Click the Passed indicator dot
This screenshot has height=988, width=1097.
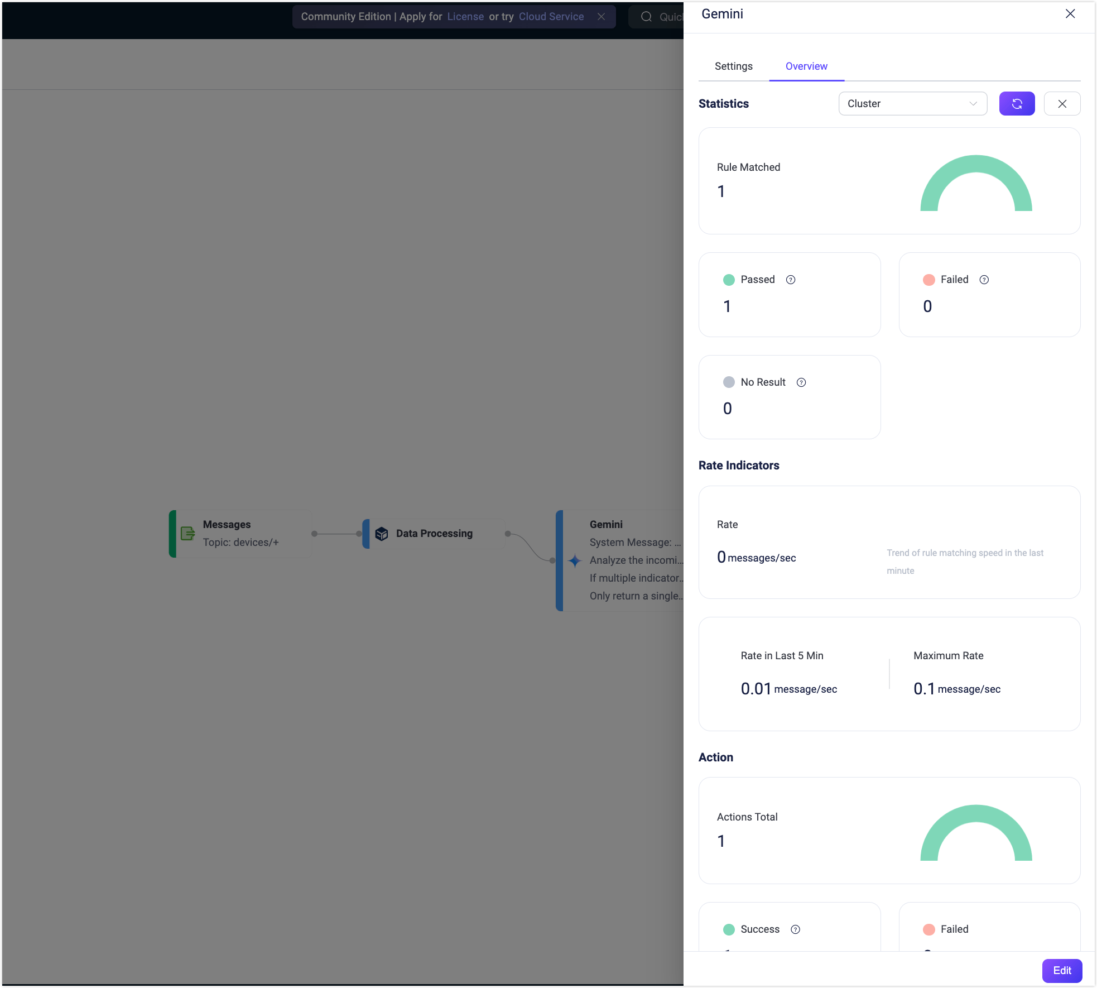coord(729,280)
